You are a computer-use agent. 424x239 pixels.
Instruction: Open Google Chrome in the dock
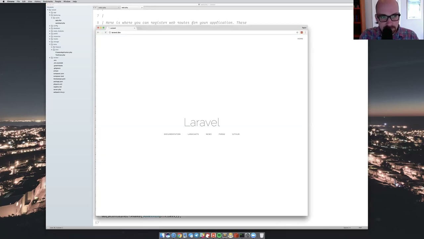179,235
